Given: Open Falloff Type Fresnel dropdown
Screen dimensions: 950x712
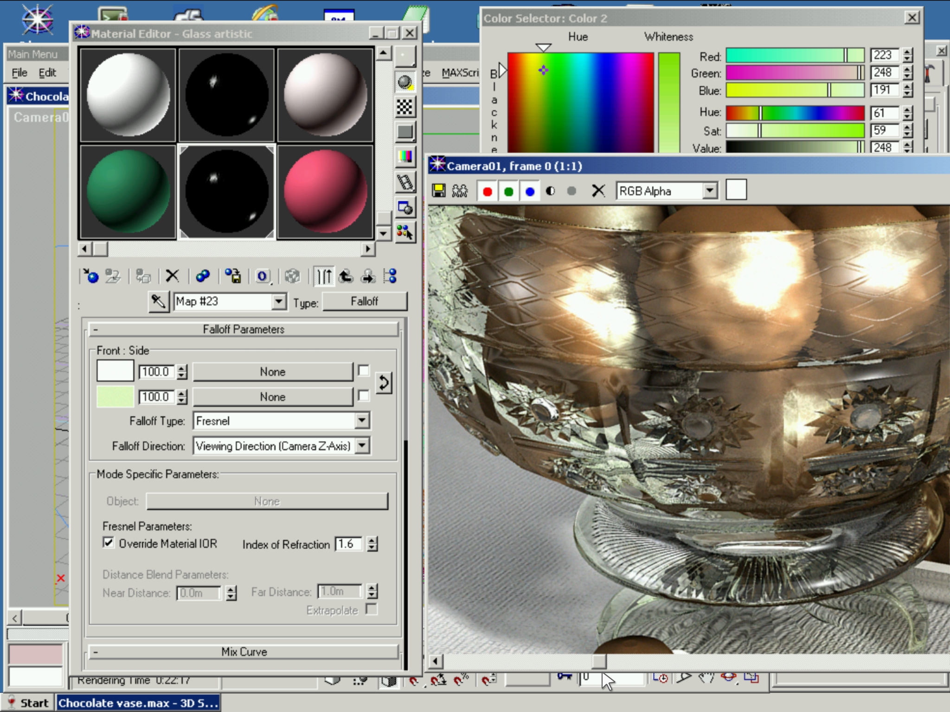Looking at the screenshot, I should pos(362,421).
